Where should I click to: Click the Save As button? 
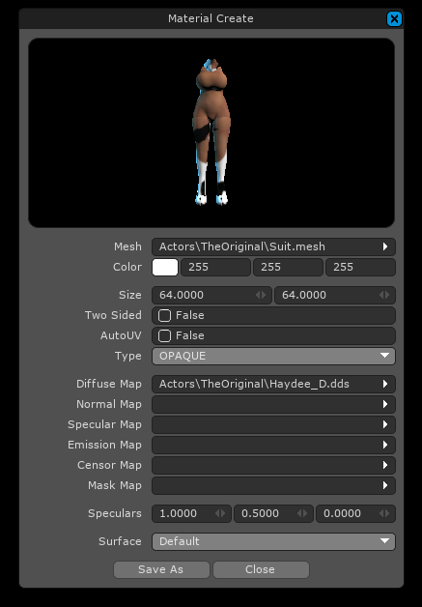(161, 569)
